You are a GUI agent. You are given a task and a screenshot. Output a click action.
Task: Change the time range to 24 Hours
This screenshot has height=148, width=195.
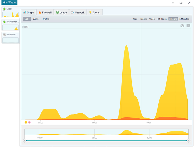pos(162,19)
